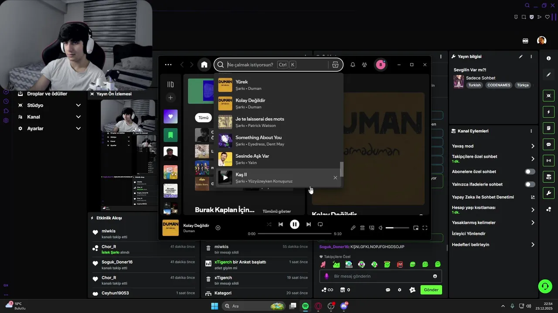The height and width of the screenshot is (313, 558).
Task: Adjust Spotify volume slider
Action: point(397,228)
